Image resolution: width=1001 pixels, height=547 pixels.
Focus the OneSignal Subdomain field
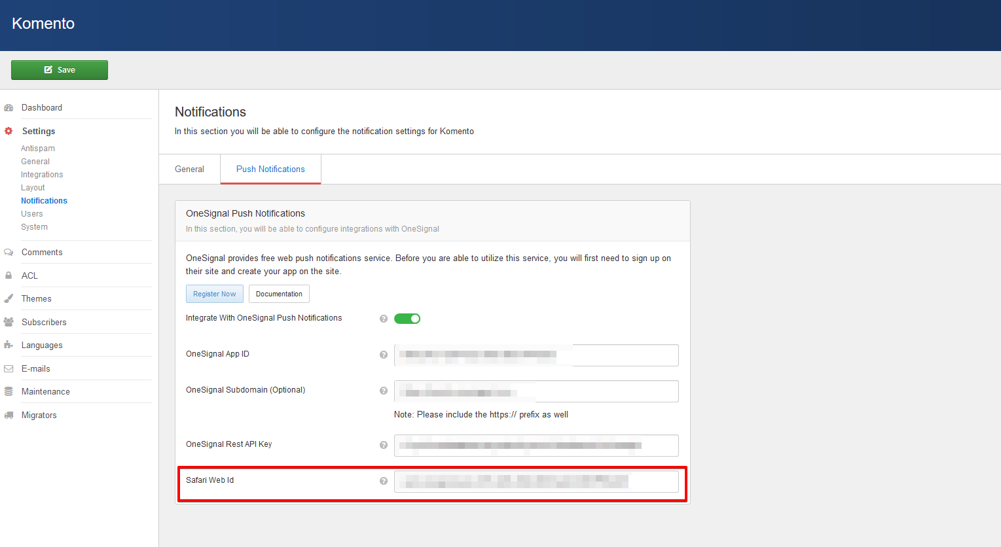tap(536, 391)
